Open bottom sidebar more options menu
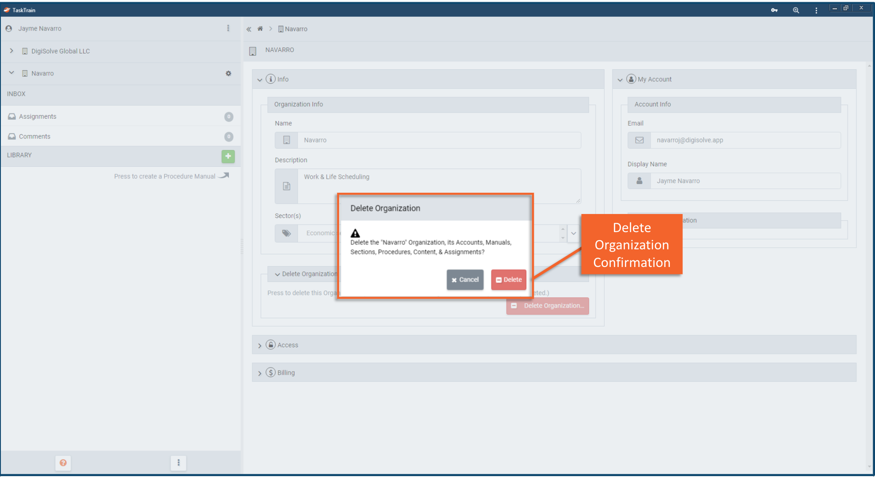The image size is (875, 477). [x=179, y=462]
